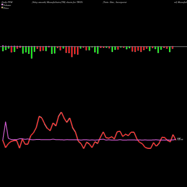
Task: Click the tallest green volume bar
Action: click(32, 52)
